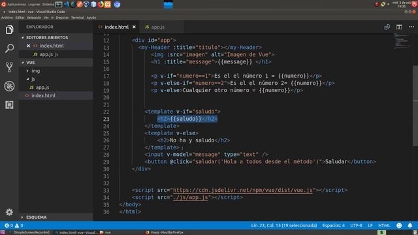Open the Terminal menu
Screen dimensions: 418x235
click(x=78, y=18)
